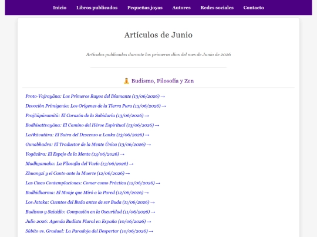Open Súbito vs. Gradual: La Paradoja del Despertar
317x237 pixels.
pos(89,231)
